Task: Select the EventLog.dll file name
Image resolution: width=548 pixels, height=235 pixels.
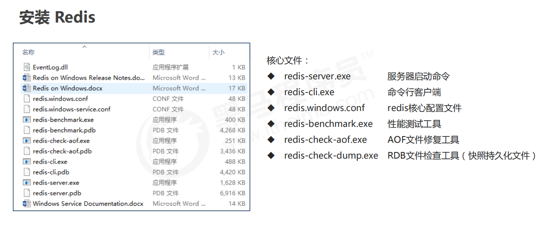Action: click(x=50, y=67)
